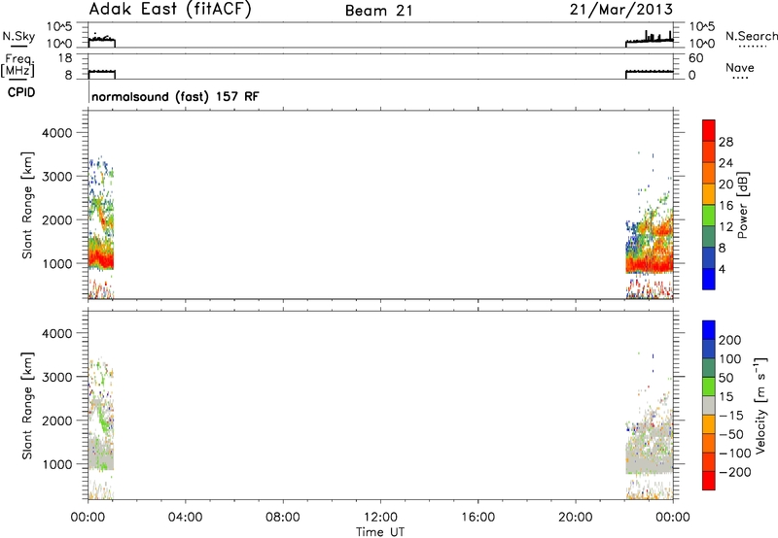Click the grey segment of Velocity colorbar
Screen dimensions: 778x538
[709, 405]
